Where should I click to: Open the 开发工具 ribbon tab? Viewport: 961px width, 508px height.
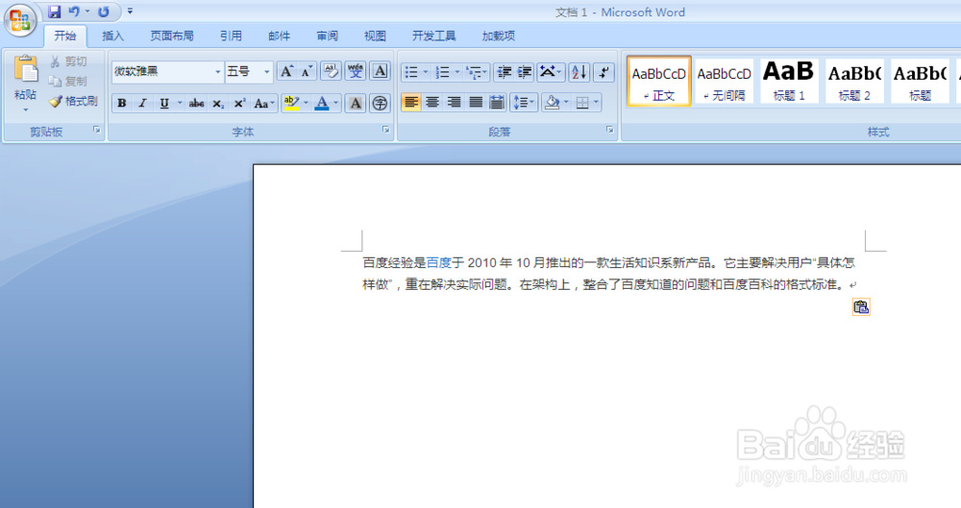pos(434,36)
